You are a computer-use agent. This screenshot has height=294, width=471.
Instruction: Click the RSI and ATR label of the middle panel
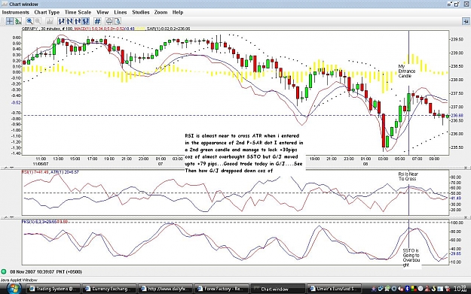(50, 172)
